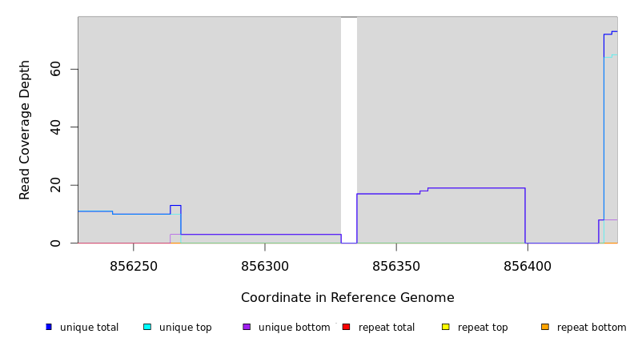Click the 60 y-axis tick label
This screenshot has width=634, height=346.
click(55, 70)
